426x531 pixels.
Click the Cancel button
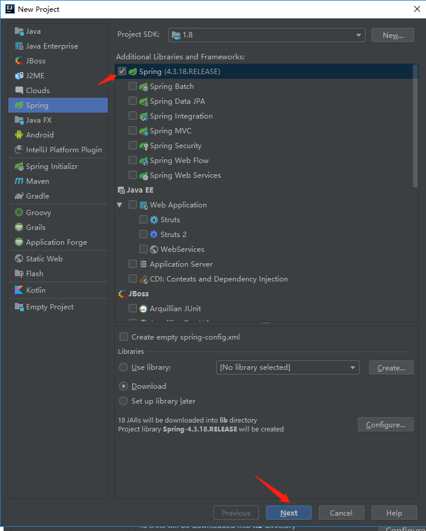pyautogui.click(x=341, y=513)
